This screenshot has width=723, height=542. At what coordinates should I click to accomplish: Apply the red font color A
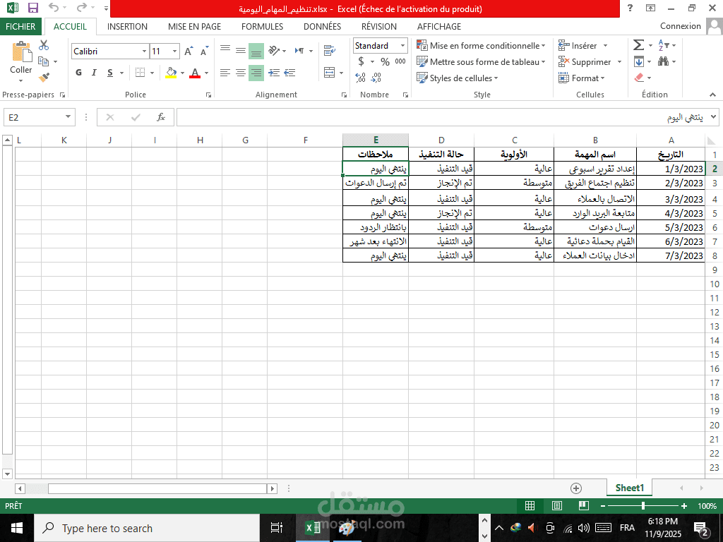pos(195,73)
